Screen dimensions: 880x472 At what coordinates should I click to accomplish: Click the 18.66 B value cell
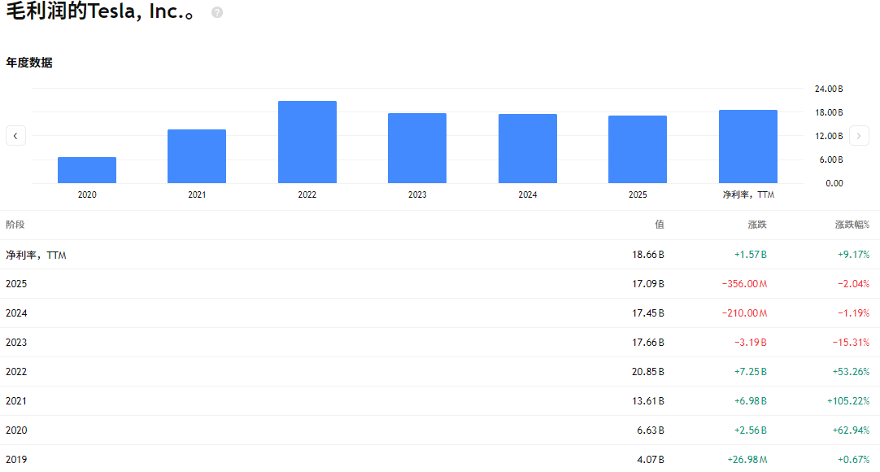coord(647,255)
